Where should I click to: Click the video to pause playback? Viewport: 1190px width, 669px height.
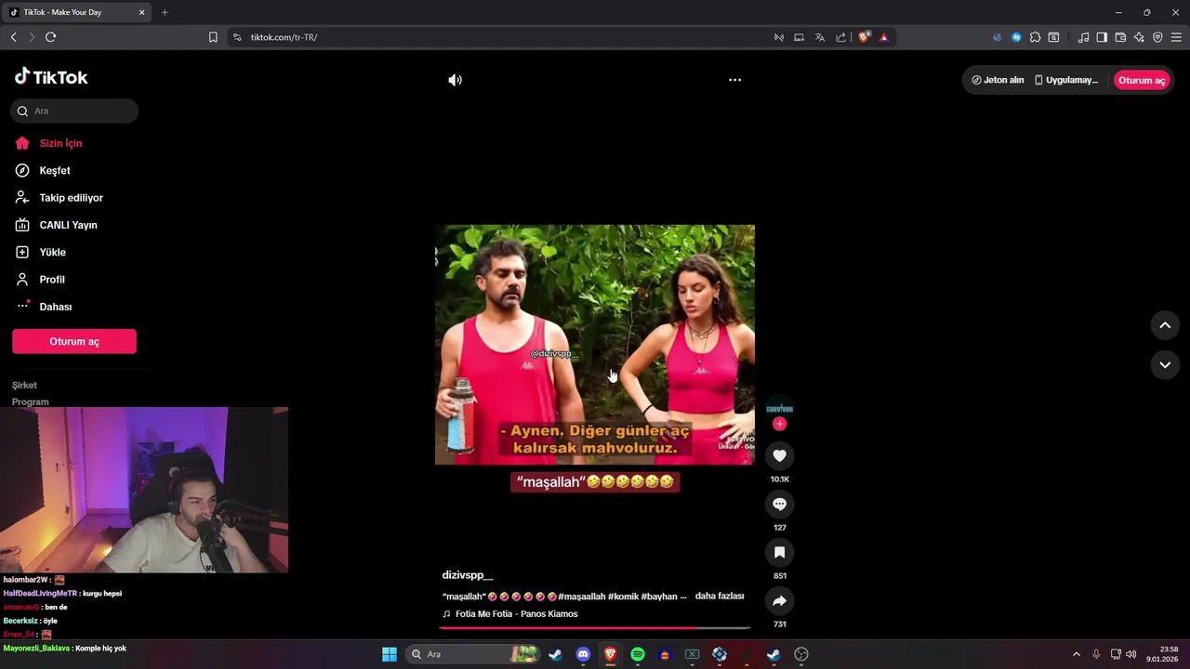point(595,345)
